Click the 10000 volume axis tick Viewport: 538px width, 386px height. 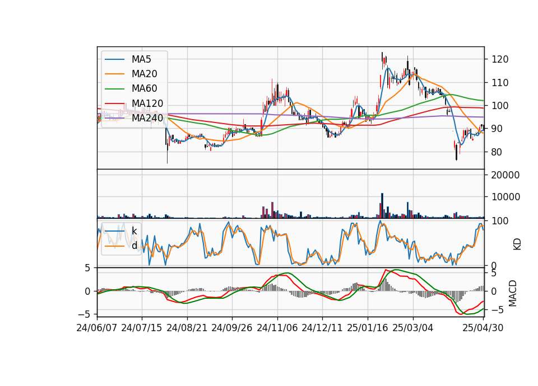tap(505, 197)
